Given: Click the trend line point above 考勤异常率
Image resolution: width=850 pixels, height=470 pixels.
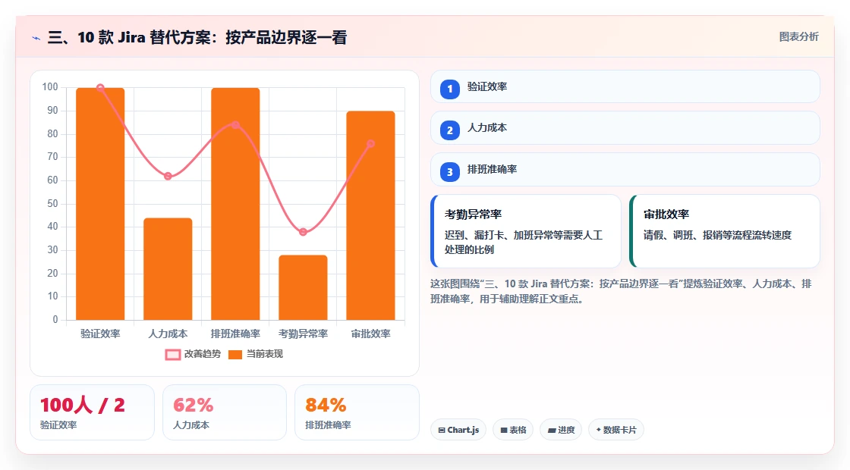Looking at the screenshot, I should click(x=303, y=232).
